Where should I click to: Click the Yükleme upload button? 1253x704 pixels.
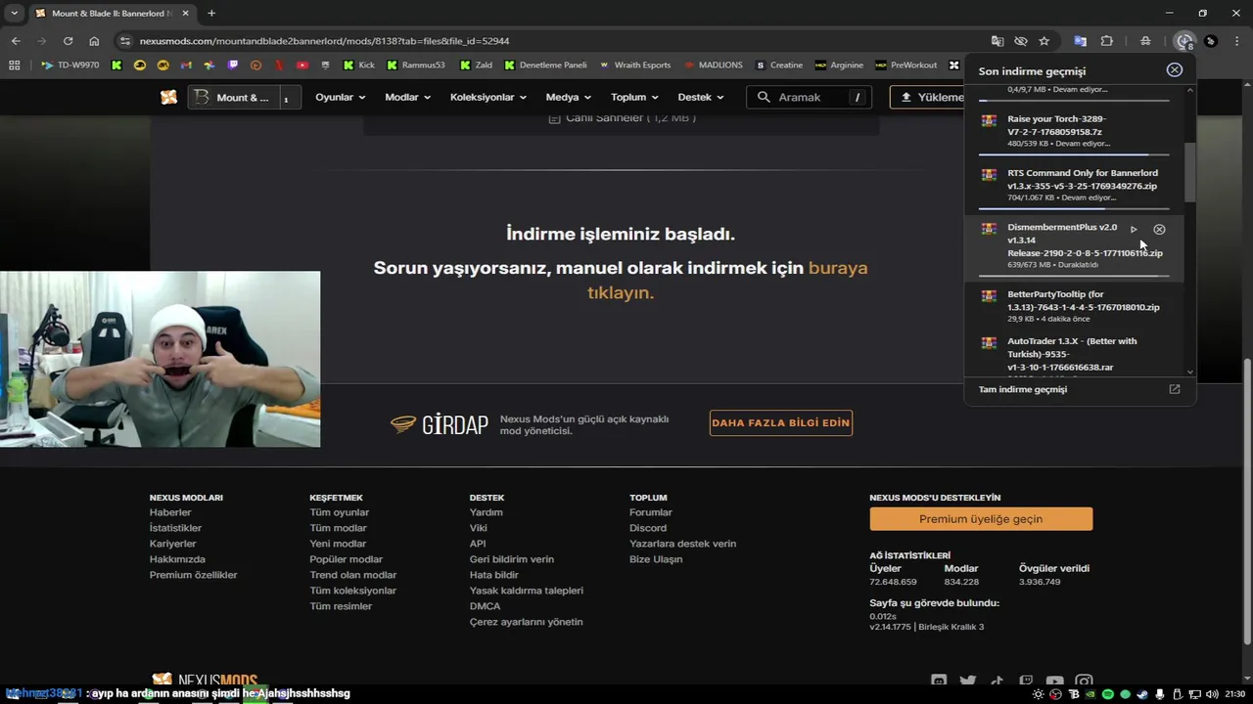tap(927, 97)
